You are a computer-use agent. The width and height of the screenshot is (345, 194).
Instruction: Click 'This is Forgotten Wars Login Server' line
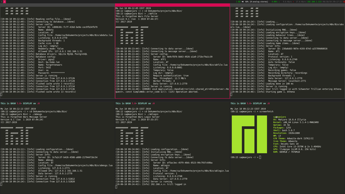(137, 117)
